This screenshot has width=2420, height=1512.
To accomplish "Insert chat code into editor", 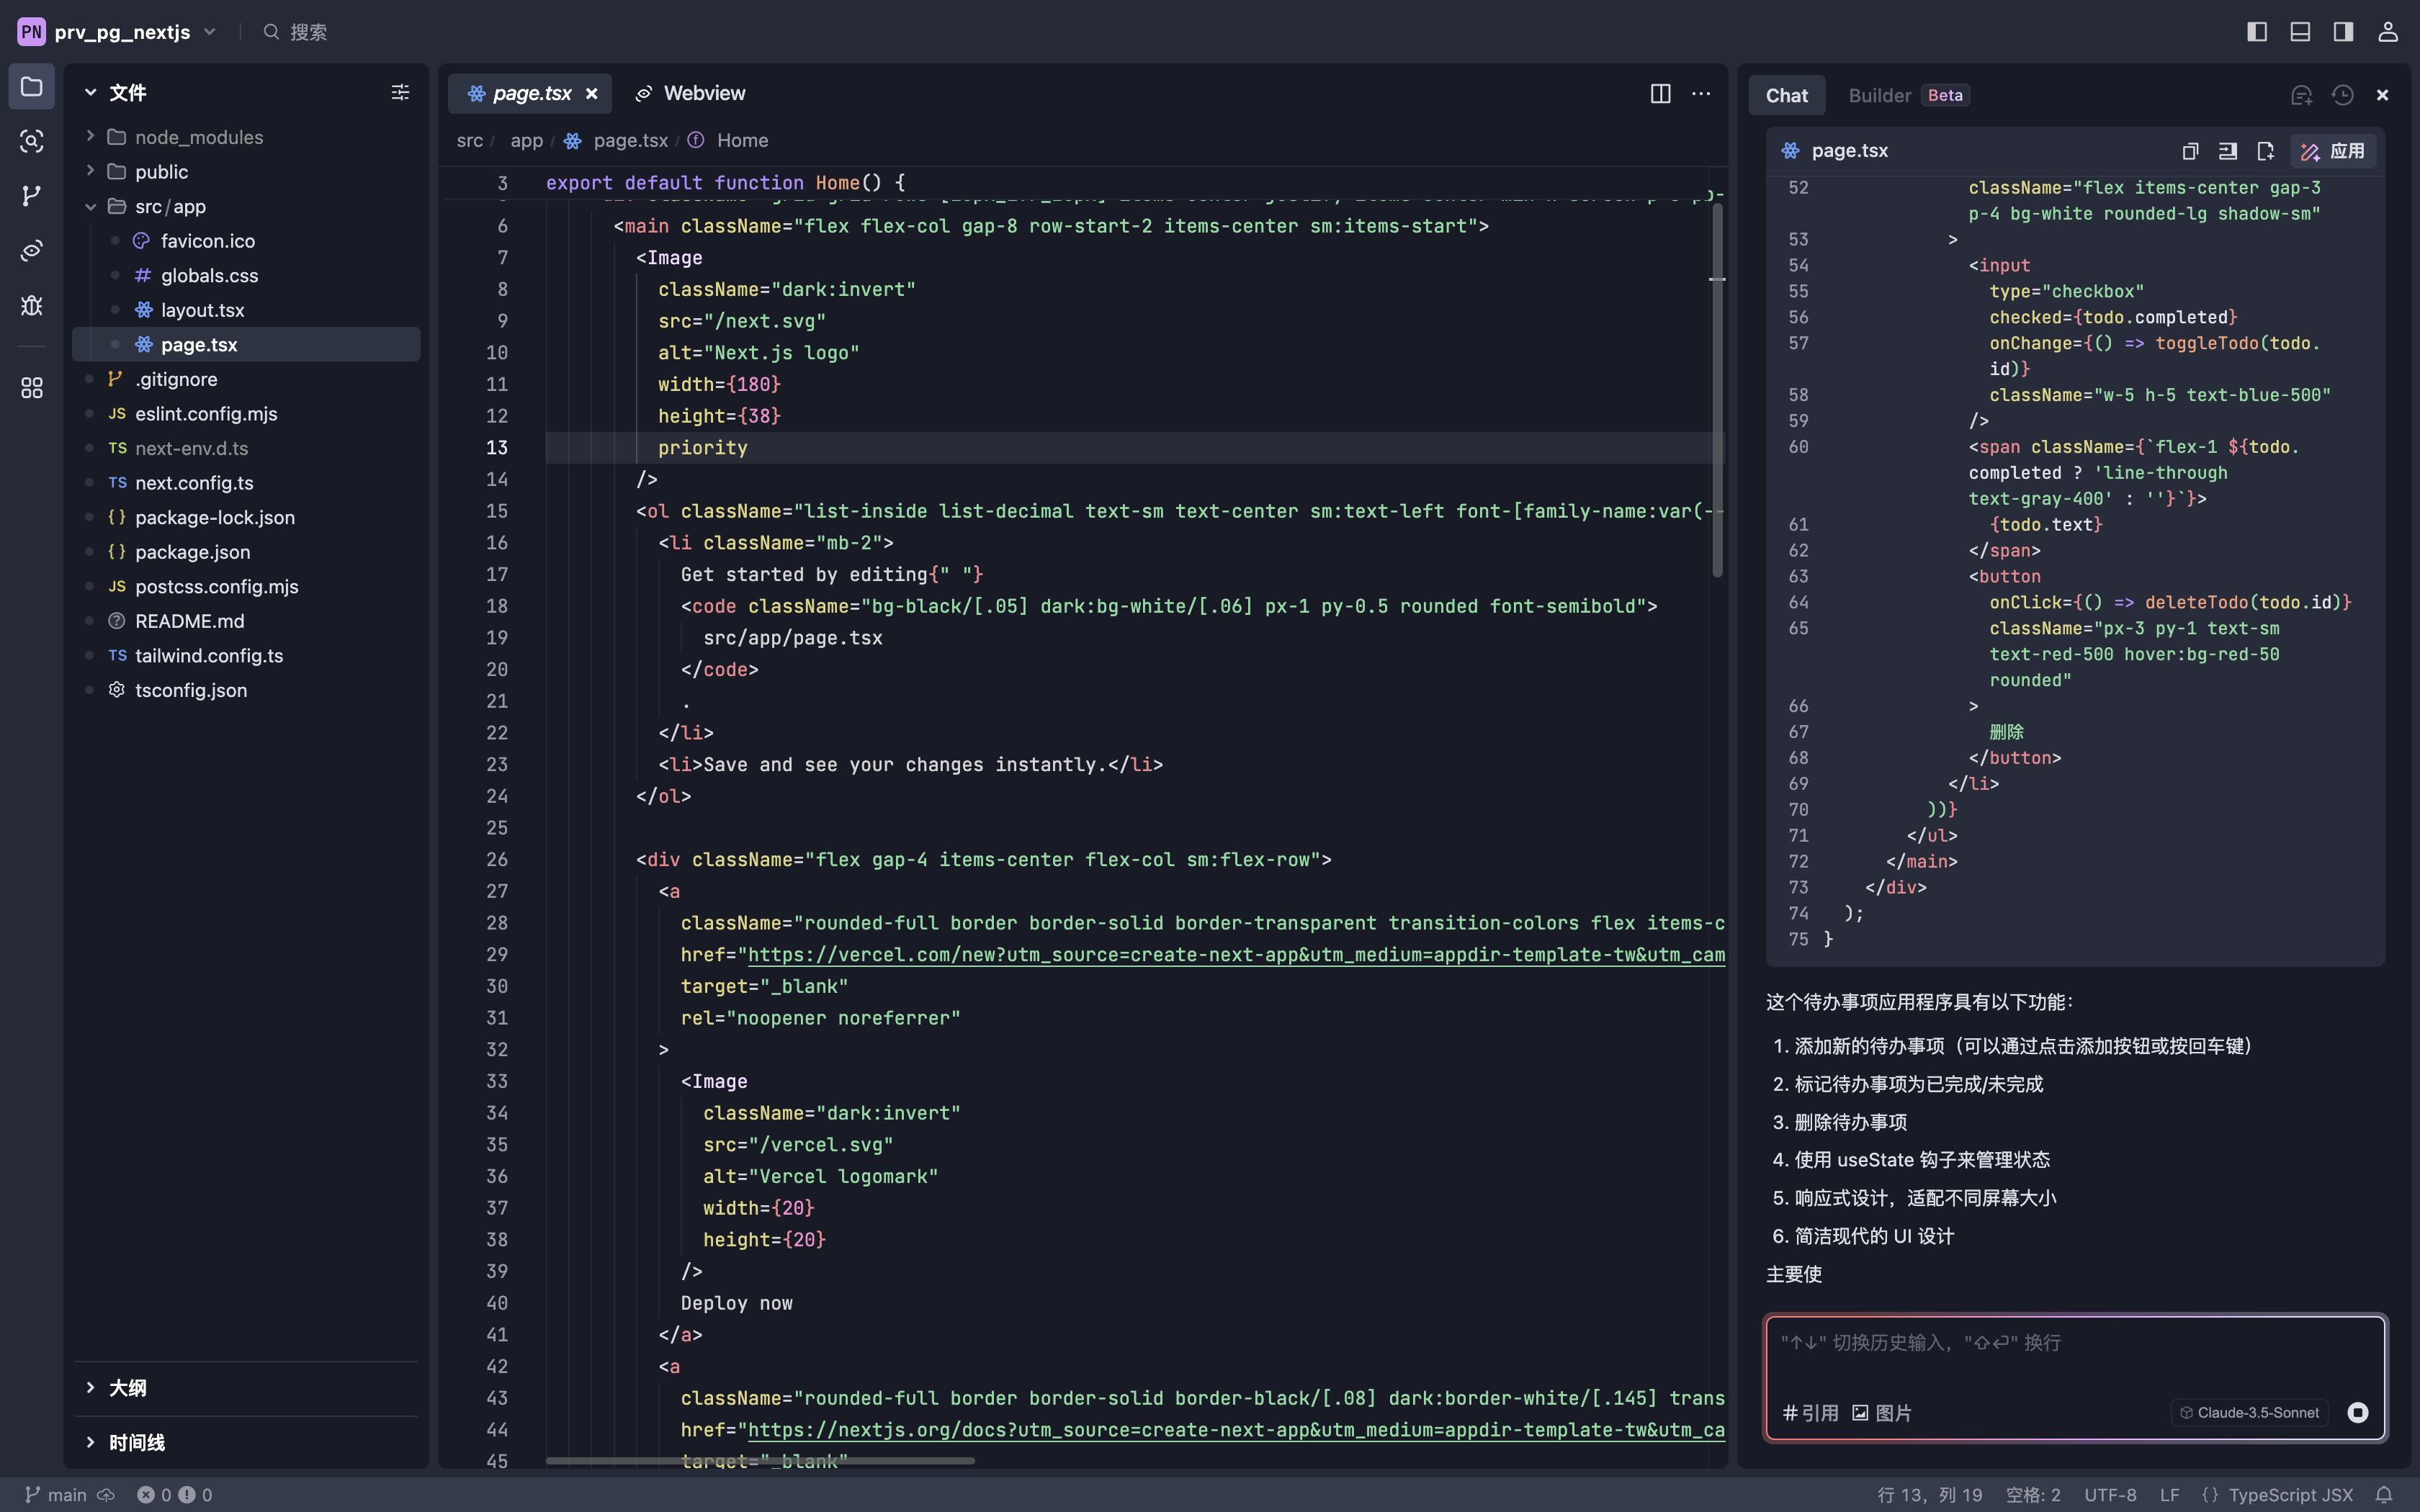I will (x=2228, y=150).
